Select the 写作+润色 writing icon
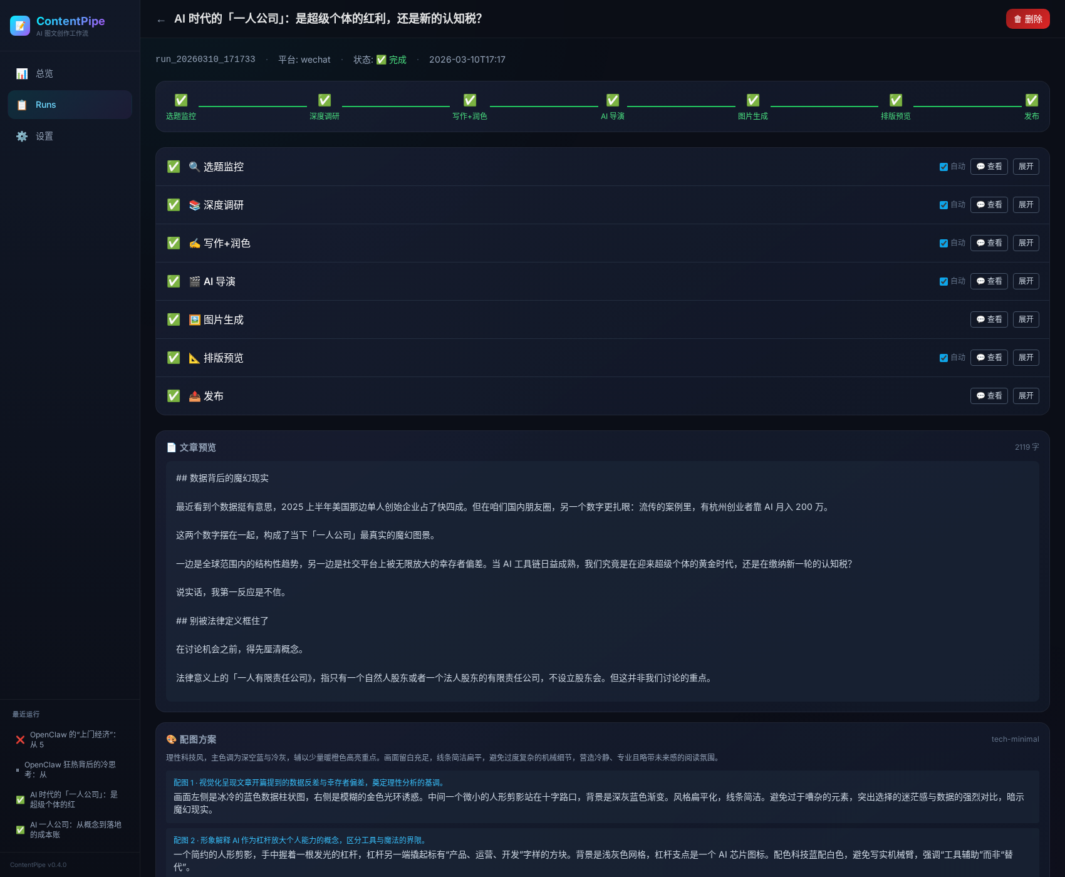This screenshot has height=877, width=1065. pos(194,243)
